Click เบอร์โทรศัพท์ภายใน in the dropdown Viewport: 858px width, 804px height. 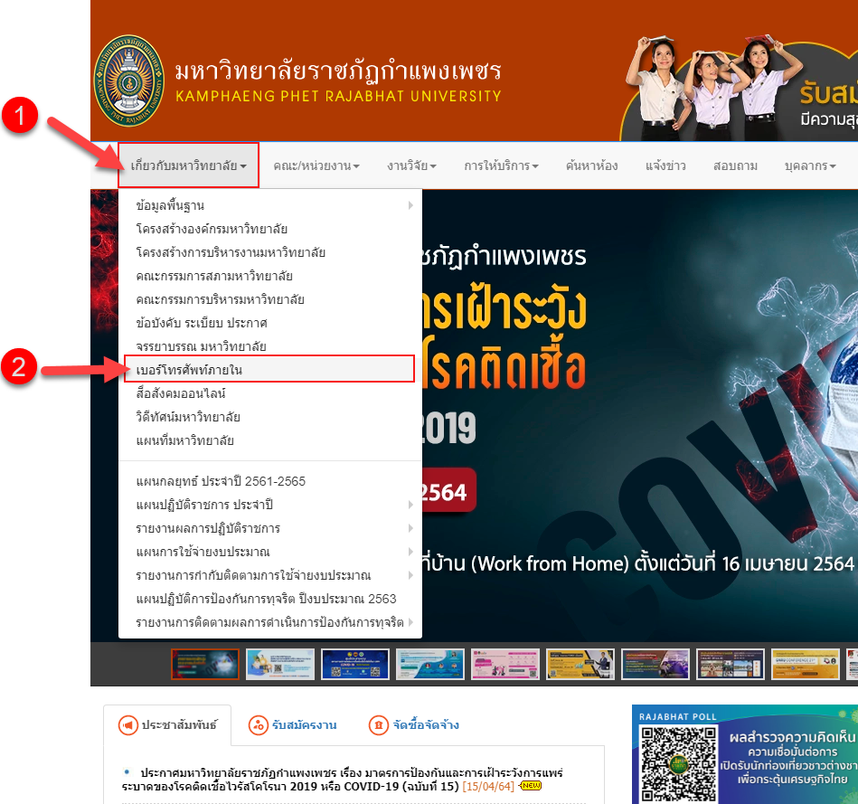pyautogui.click(x=269, y=369)
